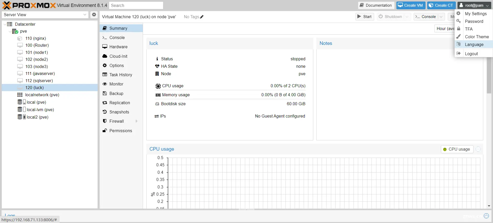Select 102 (node2) in tree
Screen dimensions: 493x223
pyautogui.click(x=50, y=59)
